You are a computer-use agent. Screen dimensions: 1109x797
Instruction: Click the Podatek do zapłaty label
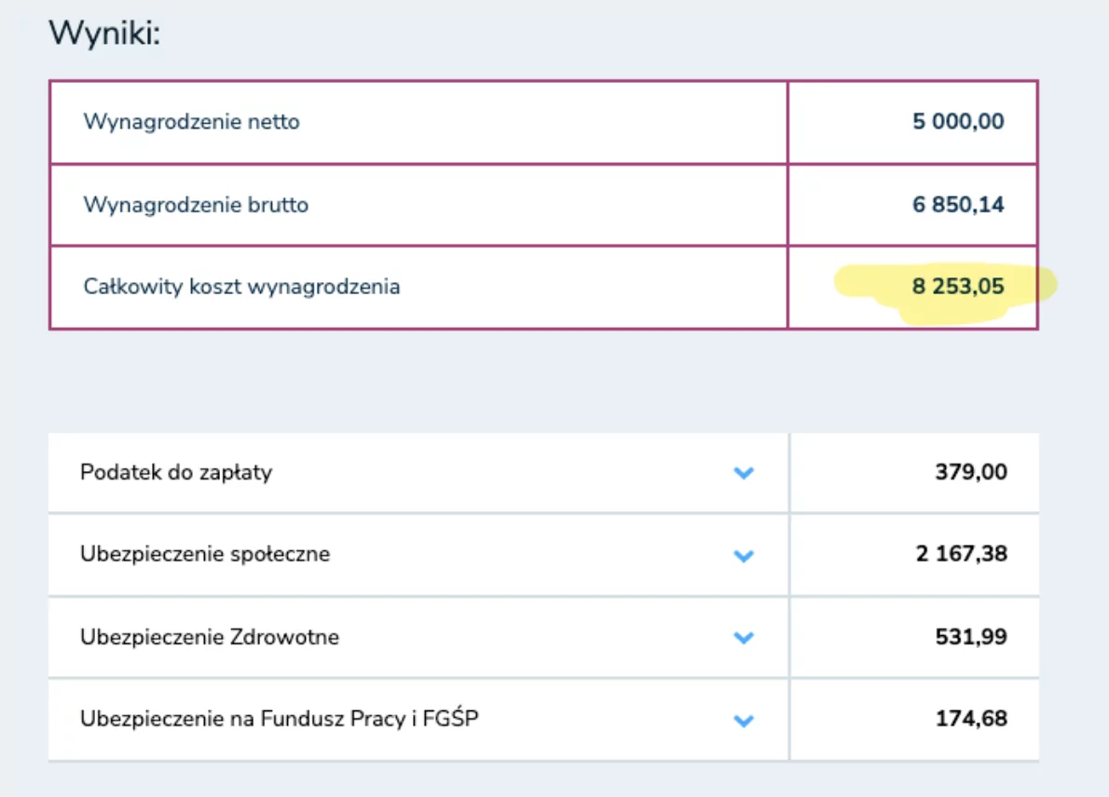[x=176, y=472]
